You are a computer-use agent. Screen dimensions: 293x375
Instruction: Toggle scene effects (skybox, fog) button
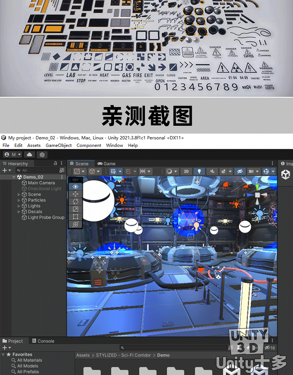(x=223, y=171)
